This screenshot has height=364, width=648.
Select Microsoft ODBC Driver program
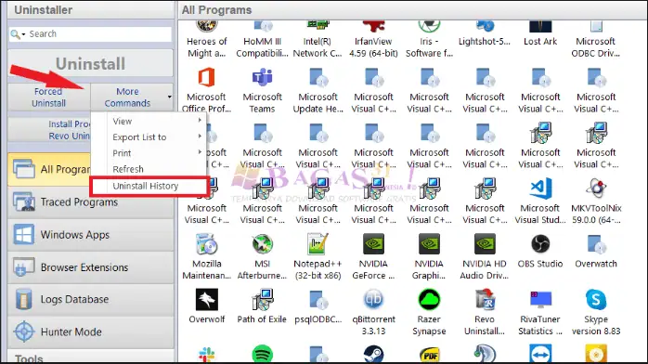point(596,39)
